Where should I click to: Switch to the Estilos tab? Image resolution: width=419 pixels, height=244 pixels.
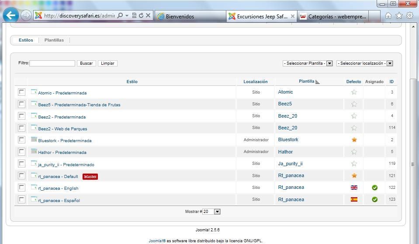(26, 40)
